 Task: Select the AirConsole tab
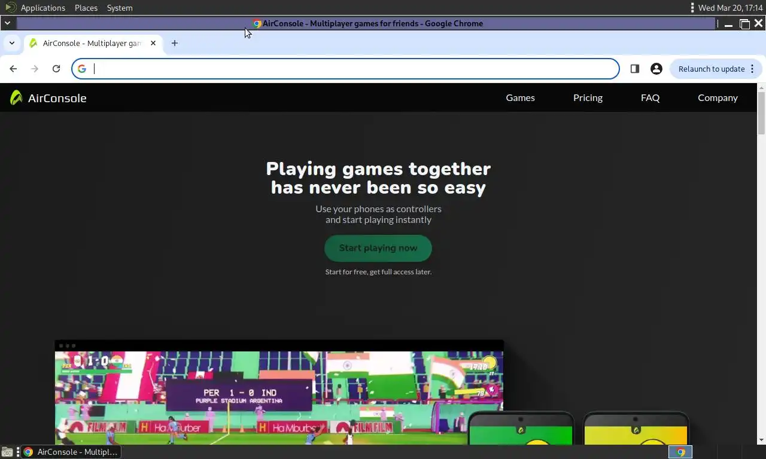click(93, 43)
